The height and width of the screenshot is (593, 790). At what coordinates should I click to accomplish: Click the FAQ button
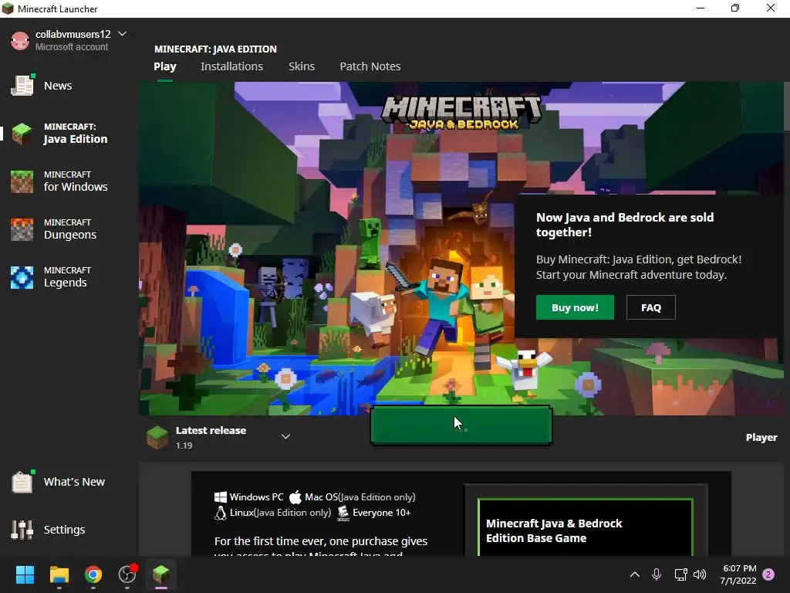pos(651,307)
